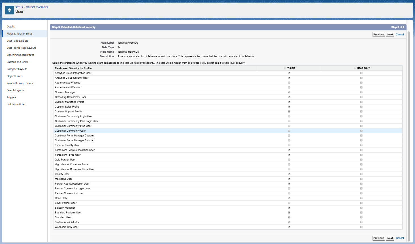Open Search Layouts section
Viewport: 415px width, 244px height.
tap(16, 90)
